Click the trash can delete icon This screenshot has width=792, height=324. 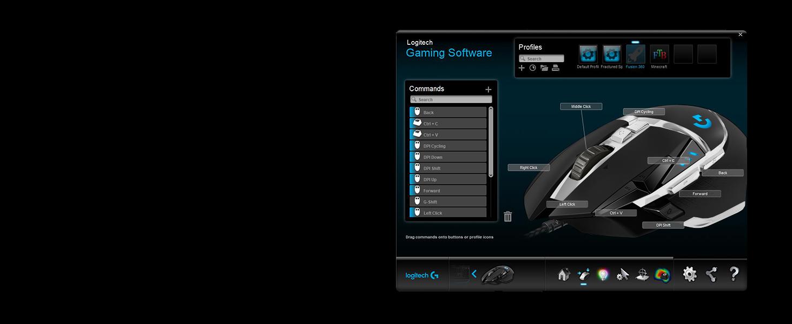[x=507, y=217]
